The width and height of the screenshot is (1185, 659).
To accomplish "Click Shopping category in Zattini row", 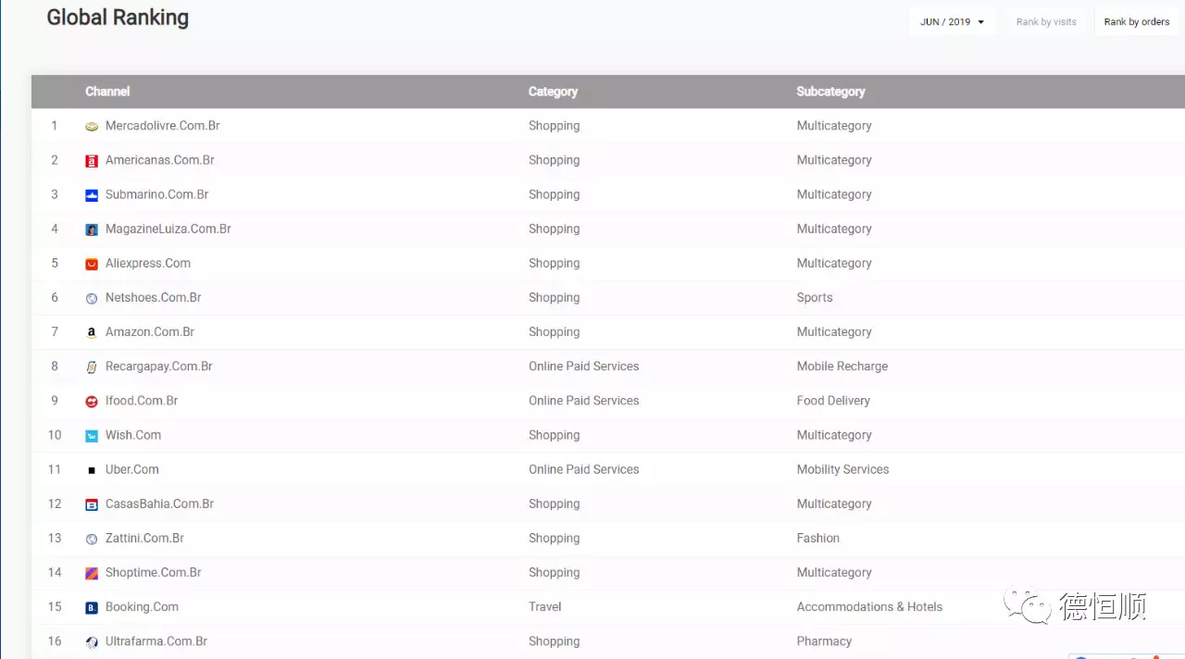I will 555,538.
